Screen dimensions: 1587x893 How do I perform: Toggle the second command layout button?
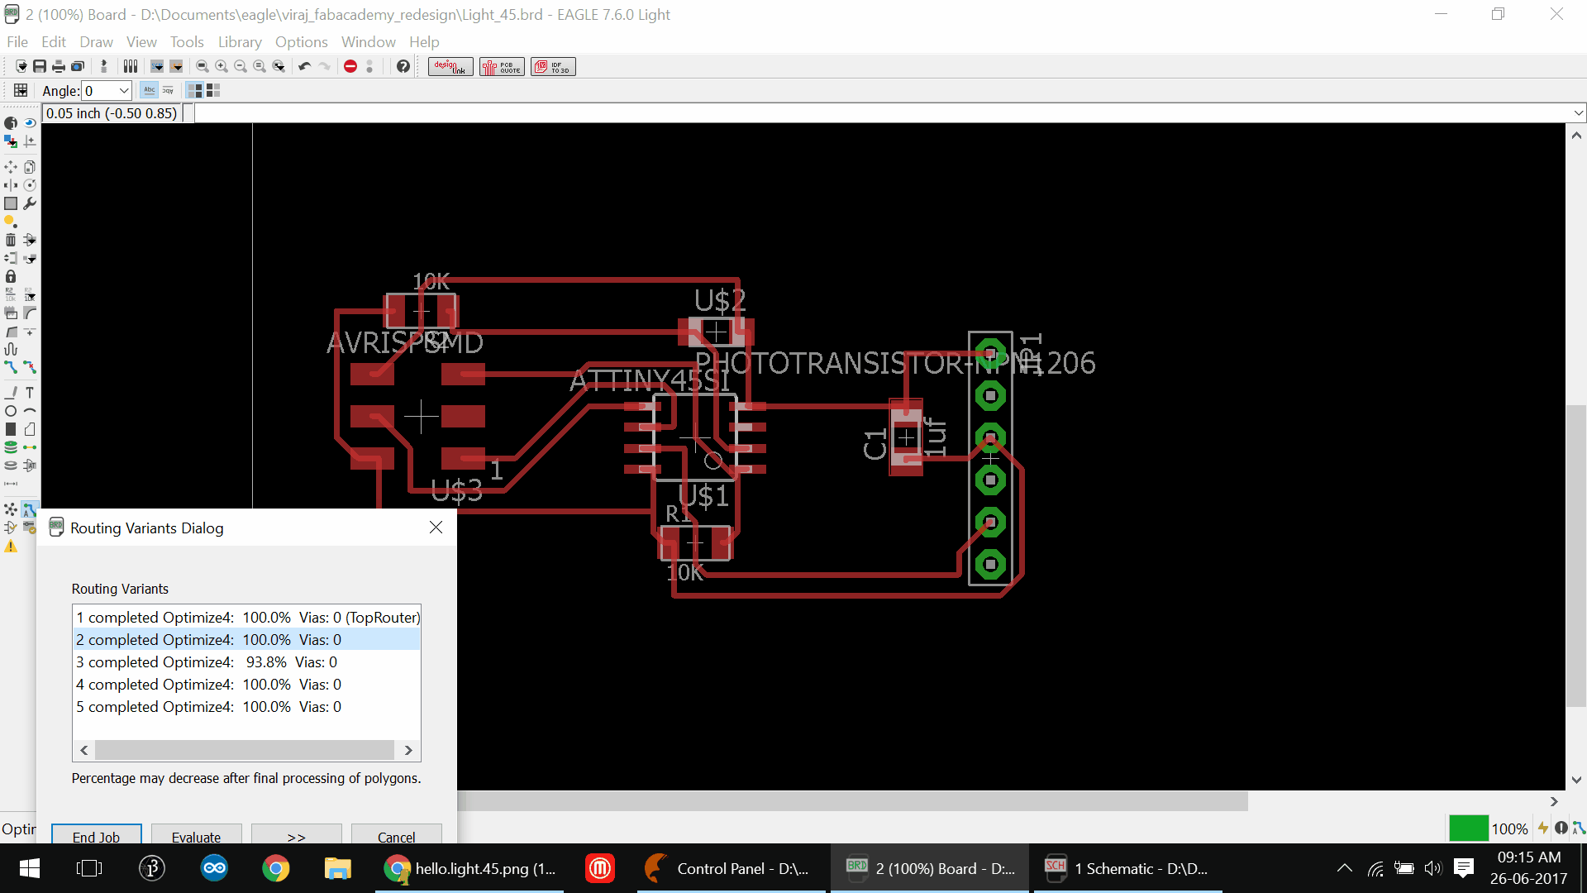click(213, 90)
